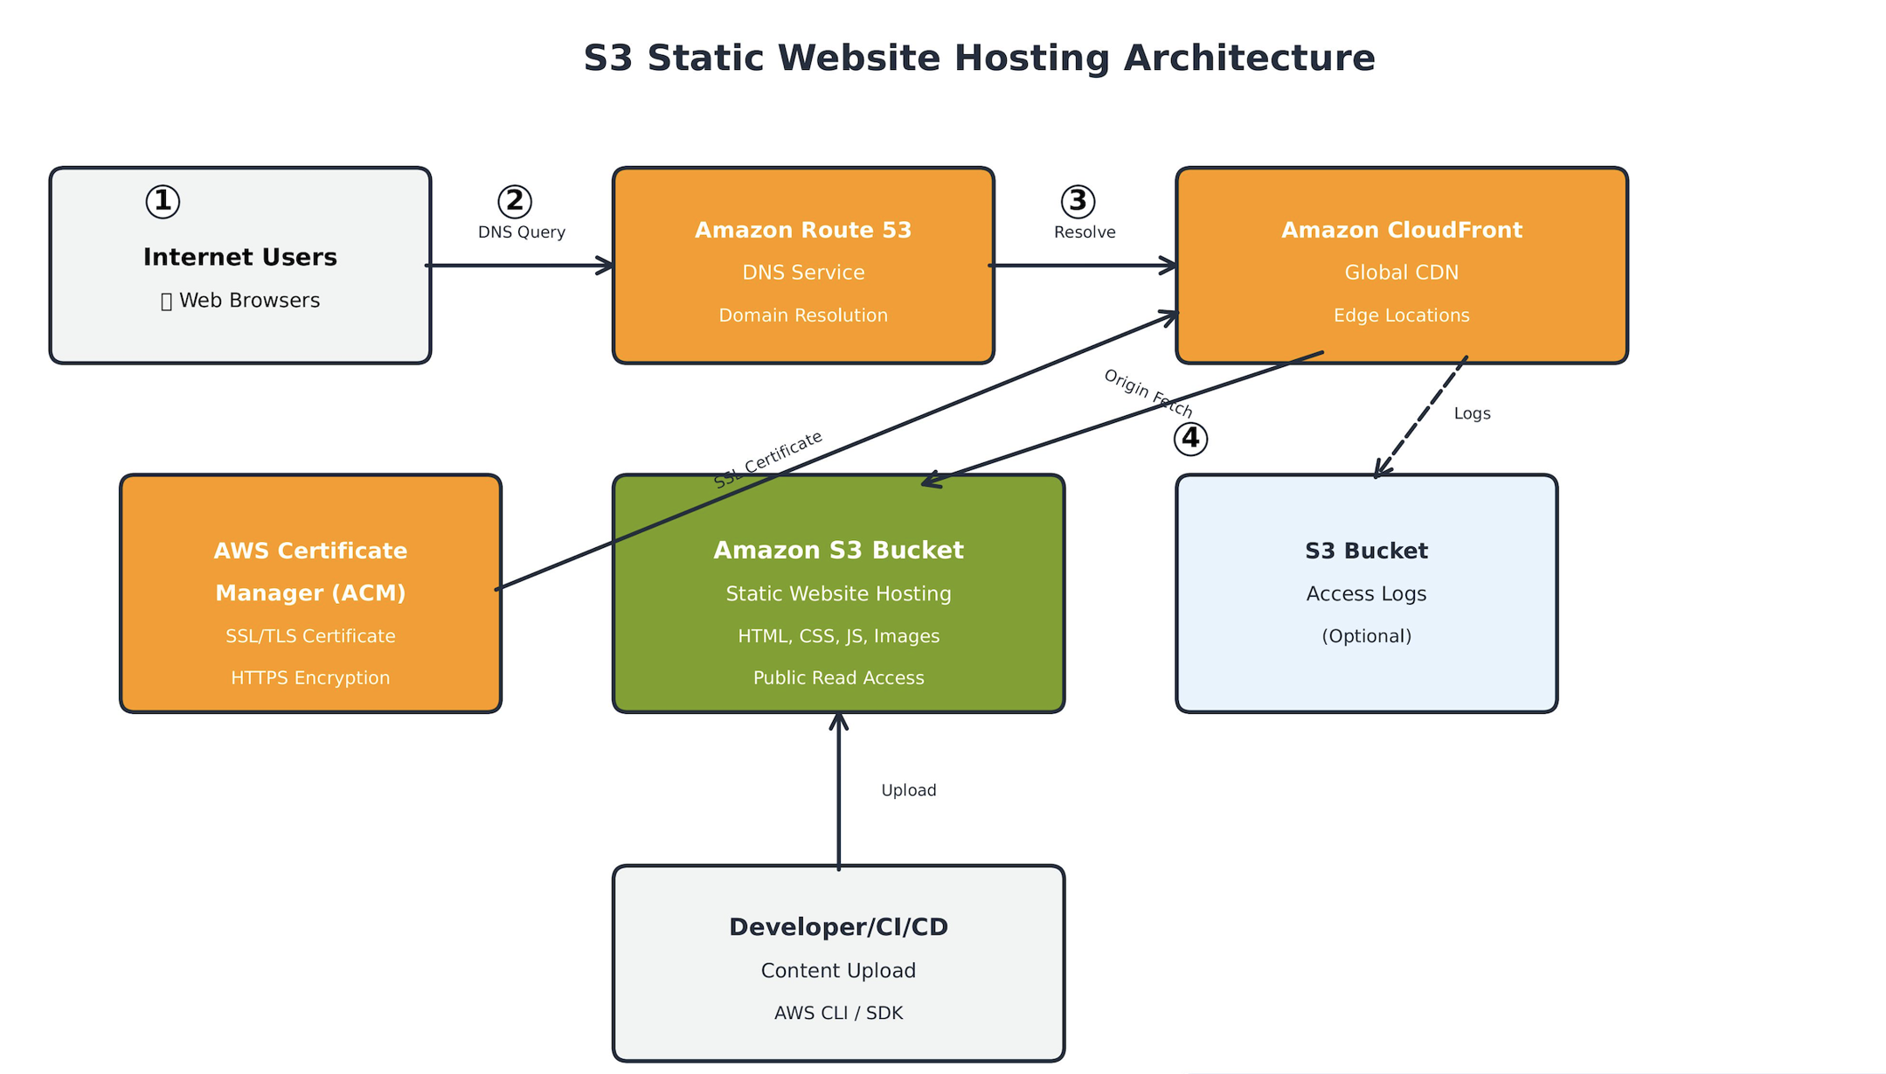The width and height of the screenshot is (1886, 1074).
Task: Click the step ④ circled marker
Action: (x=1190, y=437)
